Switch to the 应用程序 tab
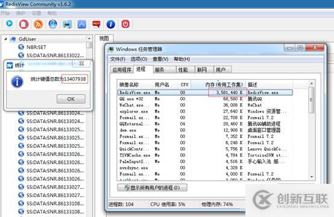The width and height of the screenshot is (334, 217). pyautogui.click(x=122, y=70)
